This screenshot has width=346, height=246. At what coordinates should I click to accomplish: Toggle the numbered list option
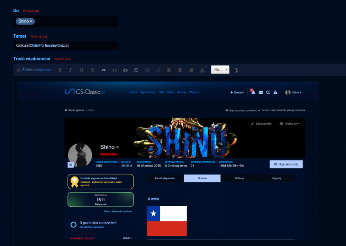[158, 70]
